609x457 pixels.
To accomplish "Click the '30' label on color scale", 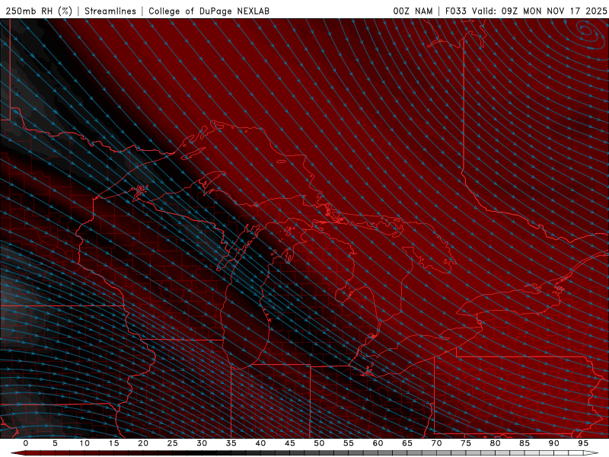I will pos(202,443).
